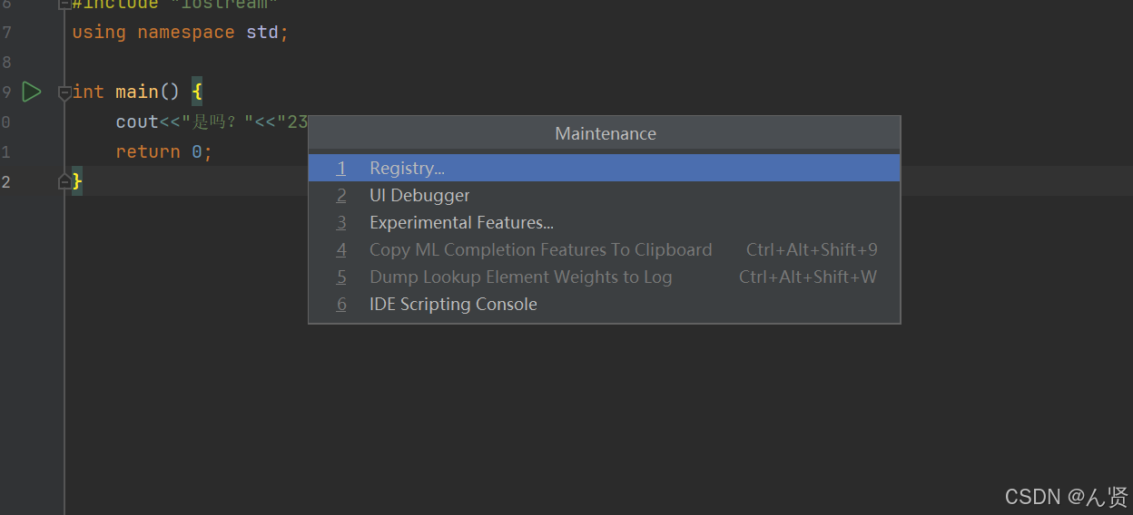The image size is (1133, 515).
Task: Select Dump Lookup Element Weights to Log
Action: pyautogui.click(x=605, y=277)
